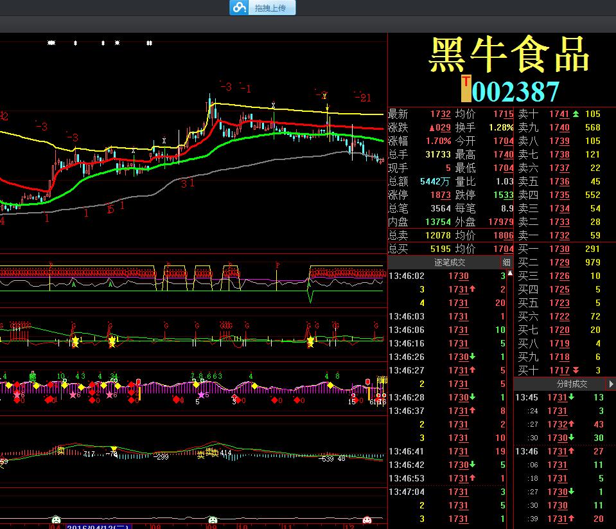Click the red smiley face icon under the chart
This screenshot has height=529, width=616.
(x=367, y=520)
